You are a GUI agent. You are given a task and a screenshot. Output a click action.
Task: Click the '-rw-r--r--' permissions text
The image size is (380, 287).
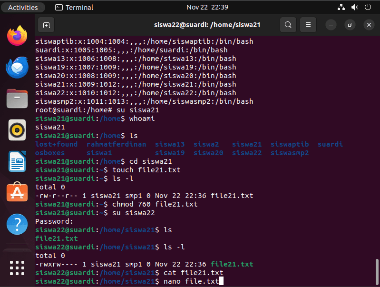click(x=56, y=196)
